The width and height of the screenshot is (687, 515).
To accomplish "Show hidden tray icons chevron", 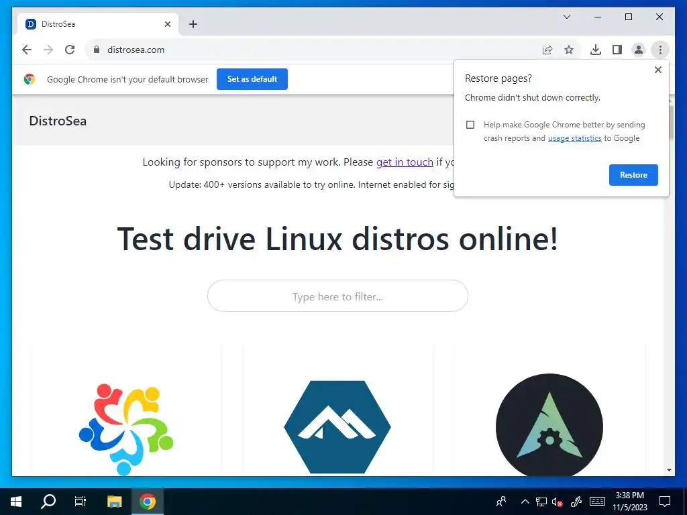I will coord(525,502).
